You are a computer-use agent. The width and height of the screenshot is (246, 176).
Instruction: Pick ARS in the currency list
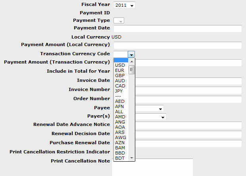[x=119, y=132]
